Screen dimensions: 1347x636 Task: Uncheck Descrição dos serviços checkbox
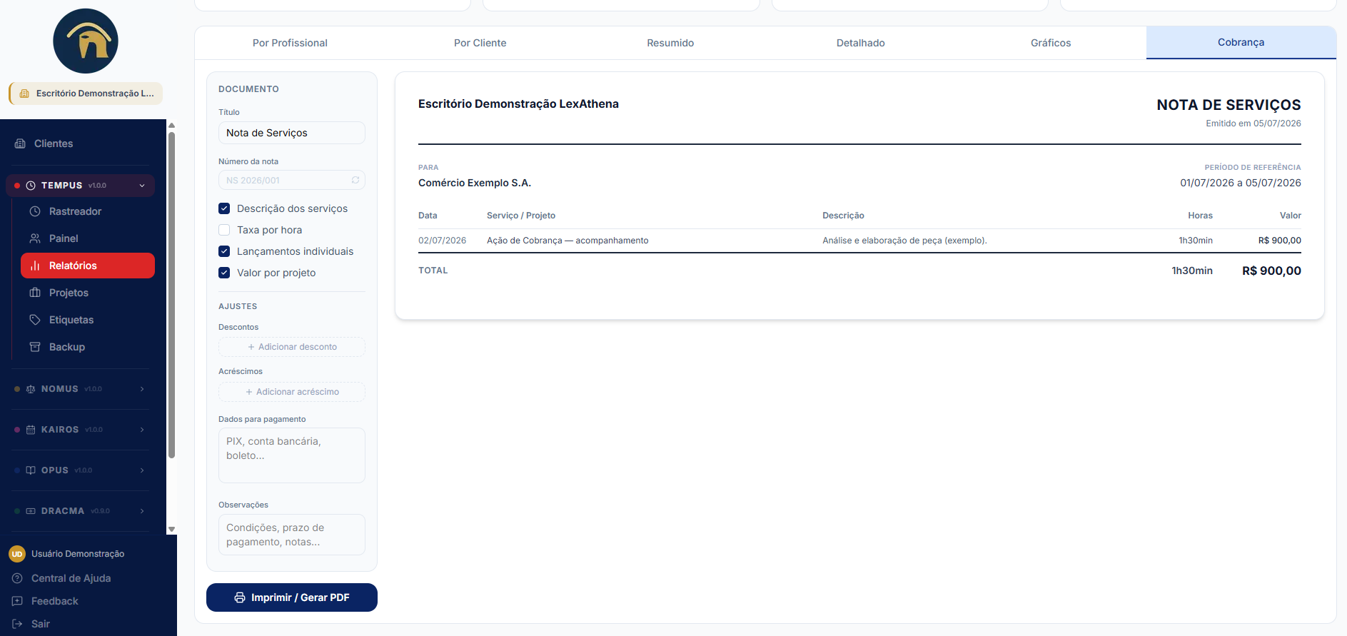click(x=224, y=208)
